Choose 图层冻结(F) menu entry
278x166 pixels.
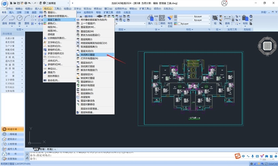95,63
